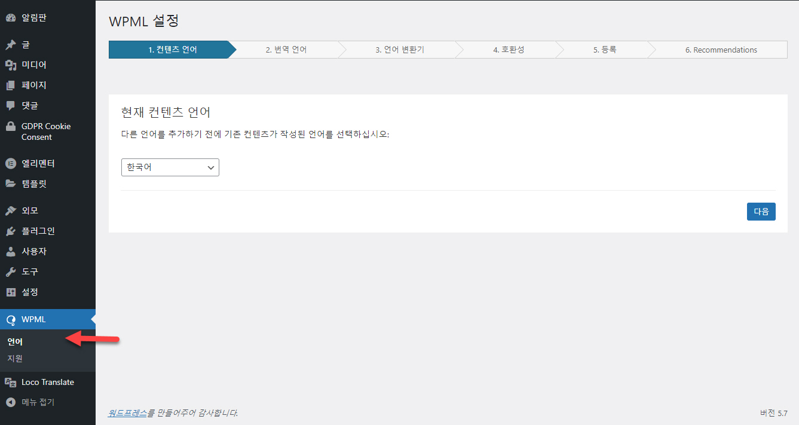Open the 설정 settings menu
The width and height of the screenshot is (799, 425).
(x=30, y=292)
